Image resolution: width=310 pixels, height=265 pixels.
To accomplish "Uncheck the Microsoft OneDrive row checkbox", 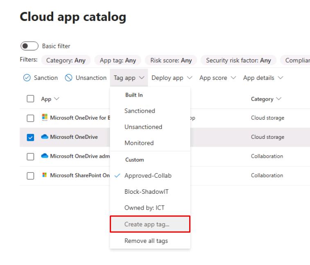I will pyautogui.click(x=30, y=137).
